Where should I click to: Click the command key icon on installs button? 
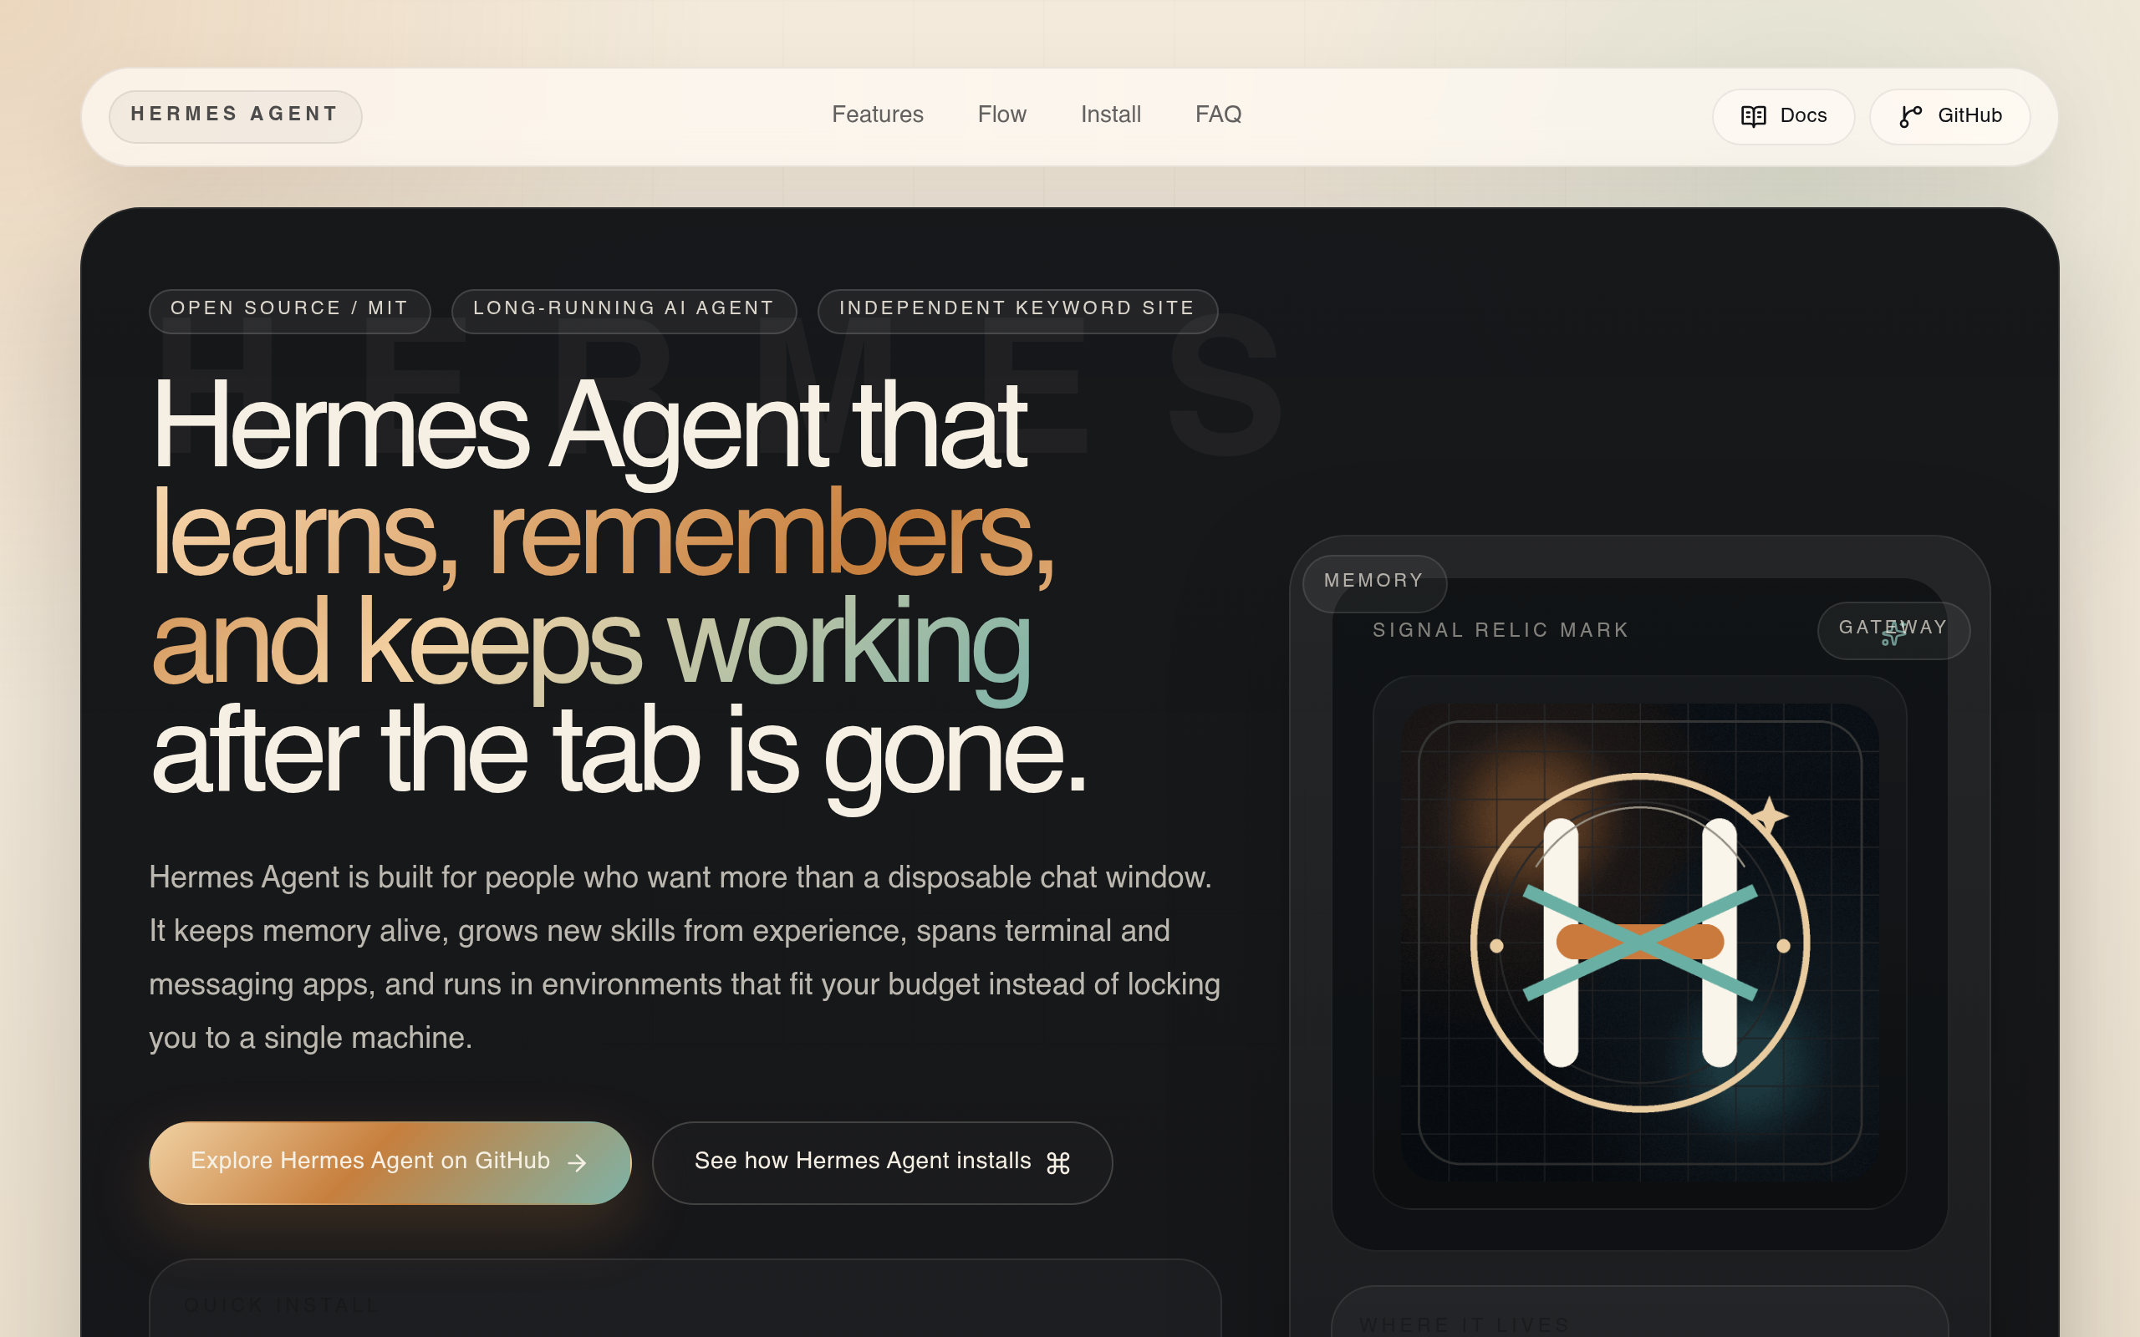(1057, 1163)
